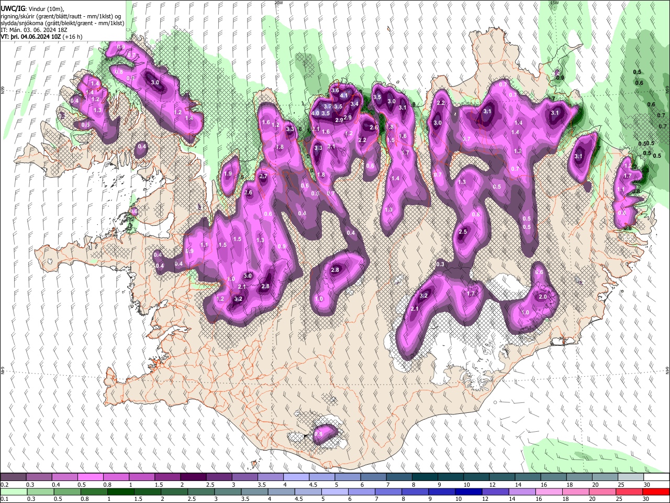Click the 1.9 precipitation value on the map
Image resolution: width=670 pixels, height=503 pixels.
tap(228, 173)
